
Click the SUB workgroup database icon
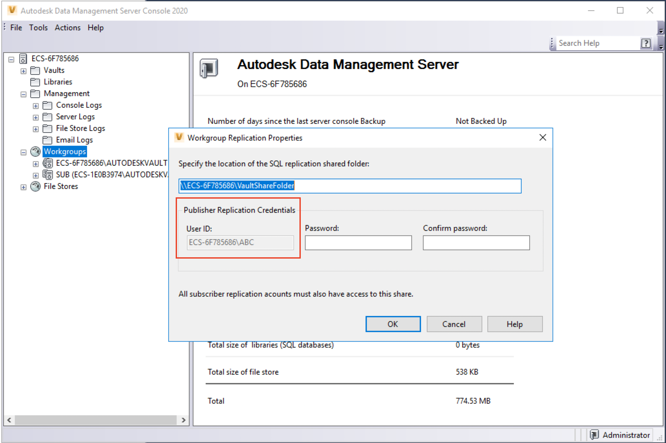coord(48,175)
